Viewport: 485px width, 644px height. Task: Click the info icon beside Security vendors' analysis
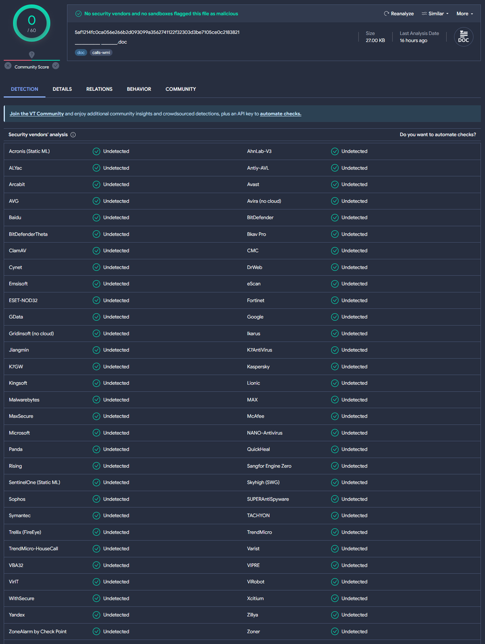pos(73,135)
